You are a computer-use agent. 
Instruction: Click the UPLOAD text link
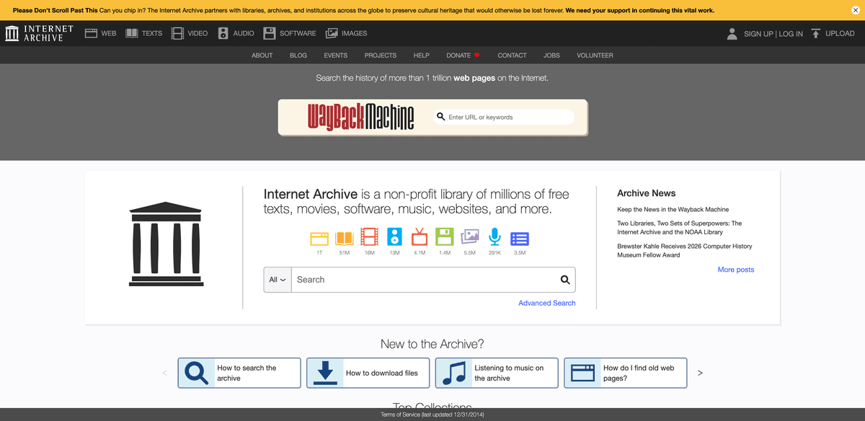(x=840, y=33)
